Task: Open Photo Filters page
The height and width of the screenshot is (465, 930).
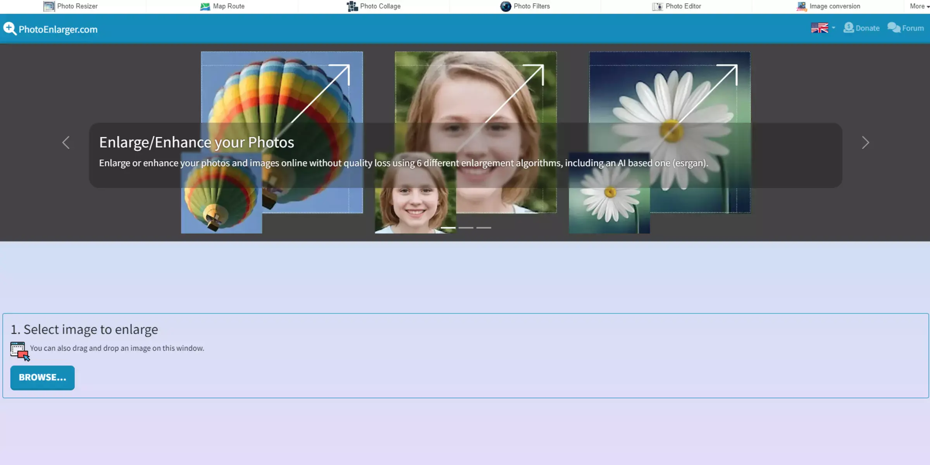Action: 532,6
